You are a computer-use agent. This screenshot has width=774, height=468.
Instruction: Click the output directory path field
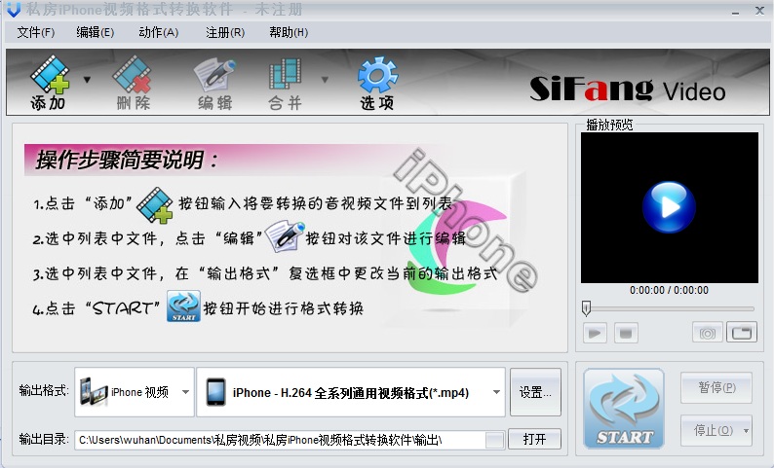click(x=280, y=440)
